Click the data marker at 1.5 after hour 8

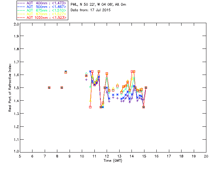pos(62,87)
